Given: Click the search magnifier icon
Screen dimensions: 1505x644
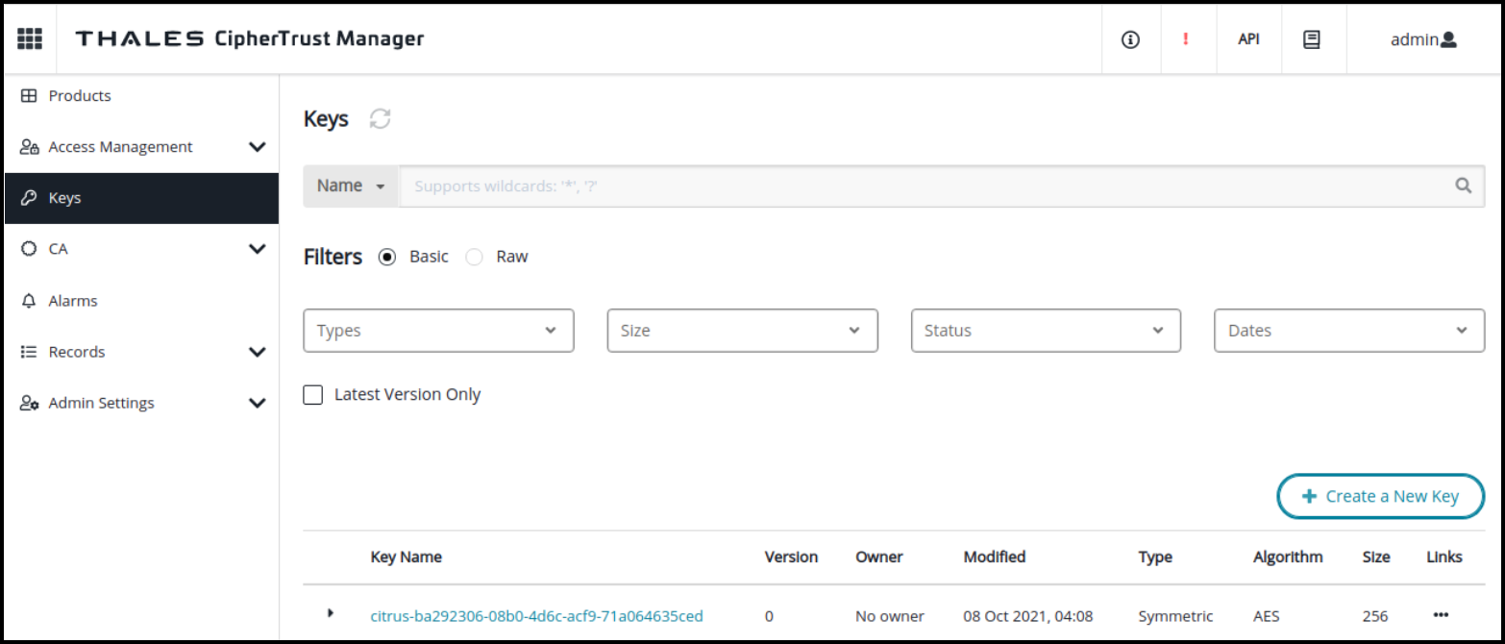Looking at the screenshot, I should coord(1463,186).
